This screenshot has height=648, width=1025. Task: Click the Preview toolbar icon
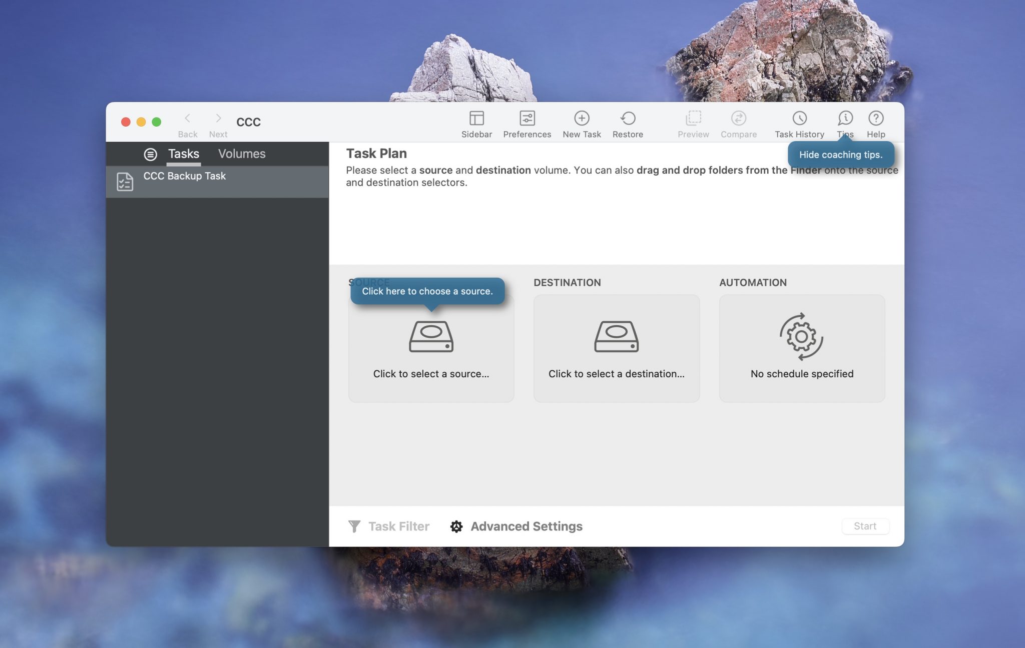pyautogui.click(x=693, y=118)
